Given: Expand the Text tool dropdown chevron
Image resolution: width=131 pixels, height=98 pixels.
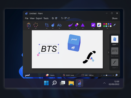Looking at the screenshot, I should 59,28.
